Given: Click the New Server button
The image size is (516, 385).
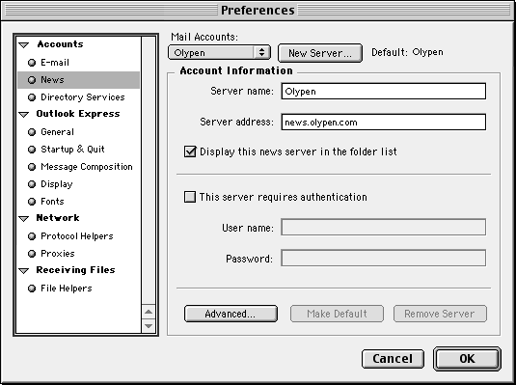Looking at the screenshot, I should click(320, 53).
